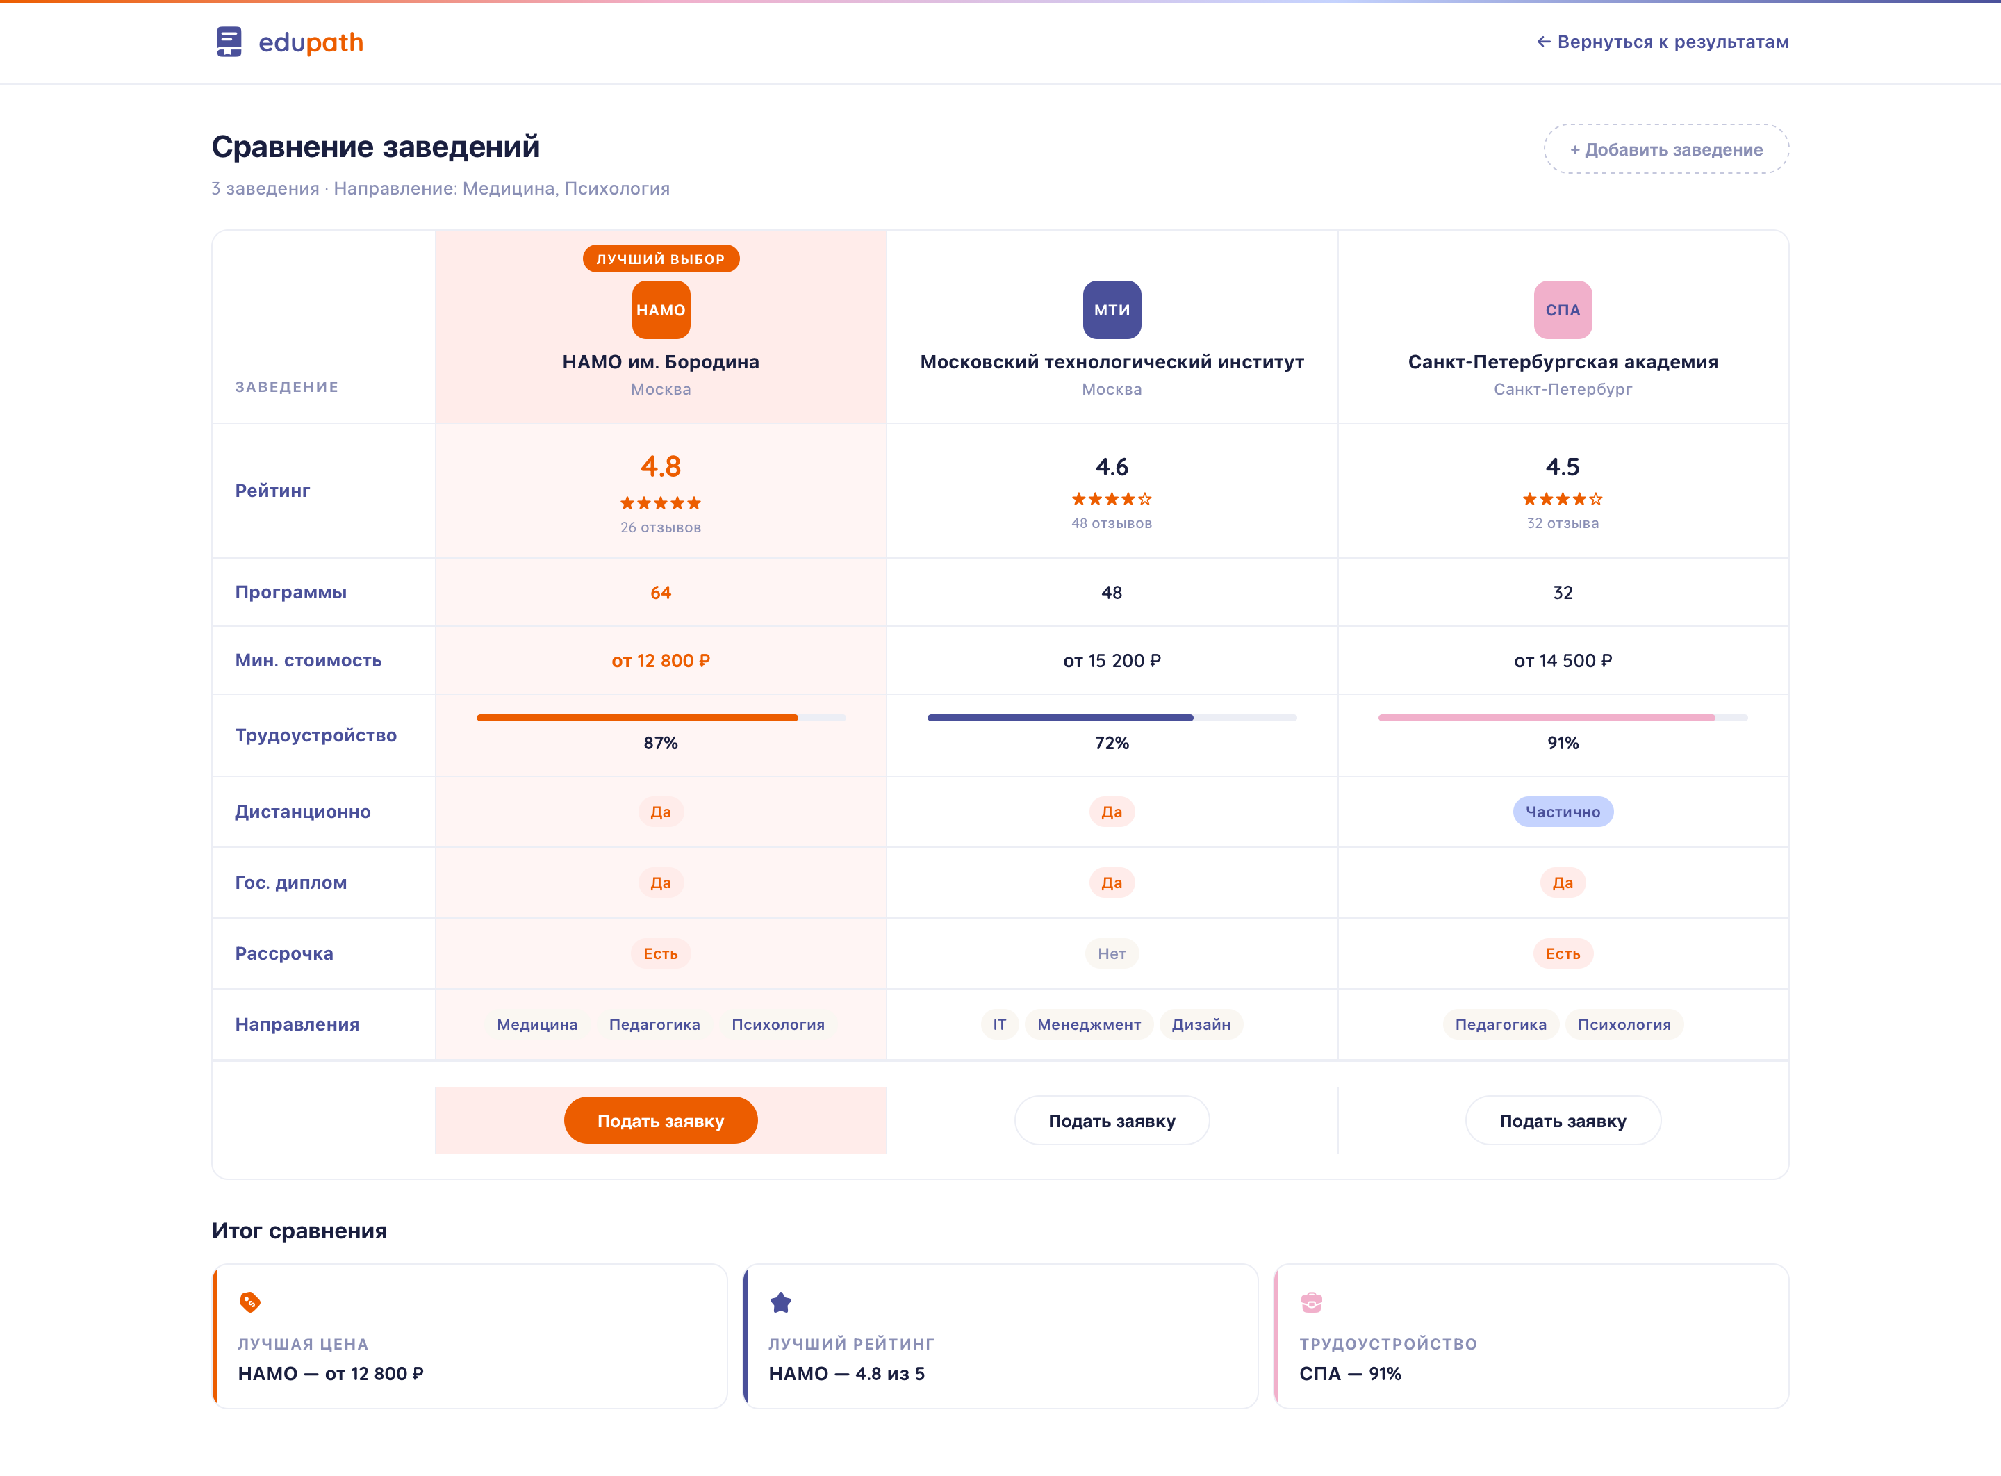Go back via Вернуться к результатам link
Screen dimensions: 2001x1476
[x=1663, y=42]
